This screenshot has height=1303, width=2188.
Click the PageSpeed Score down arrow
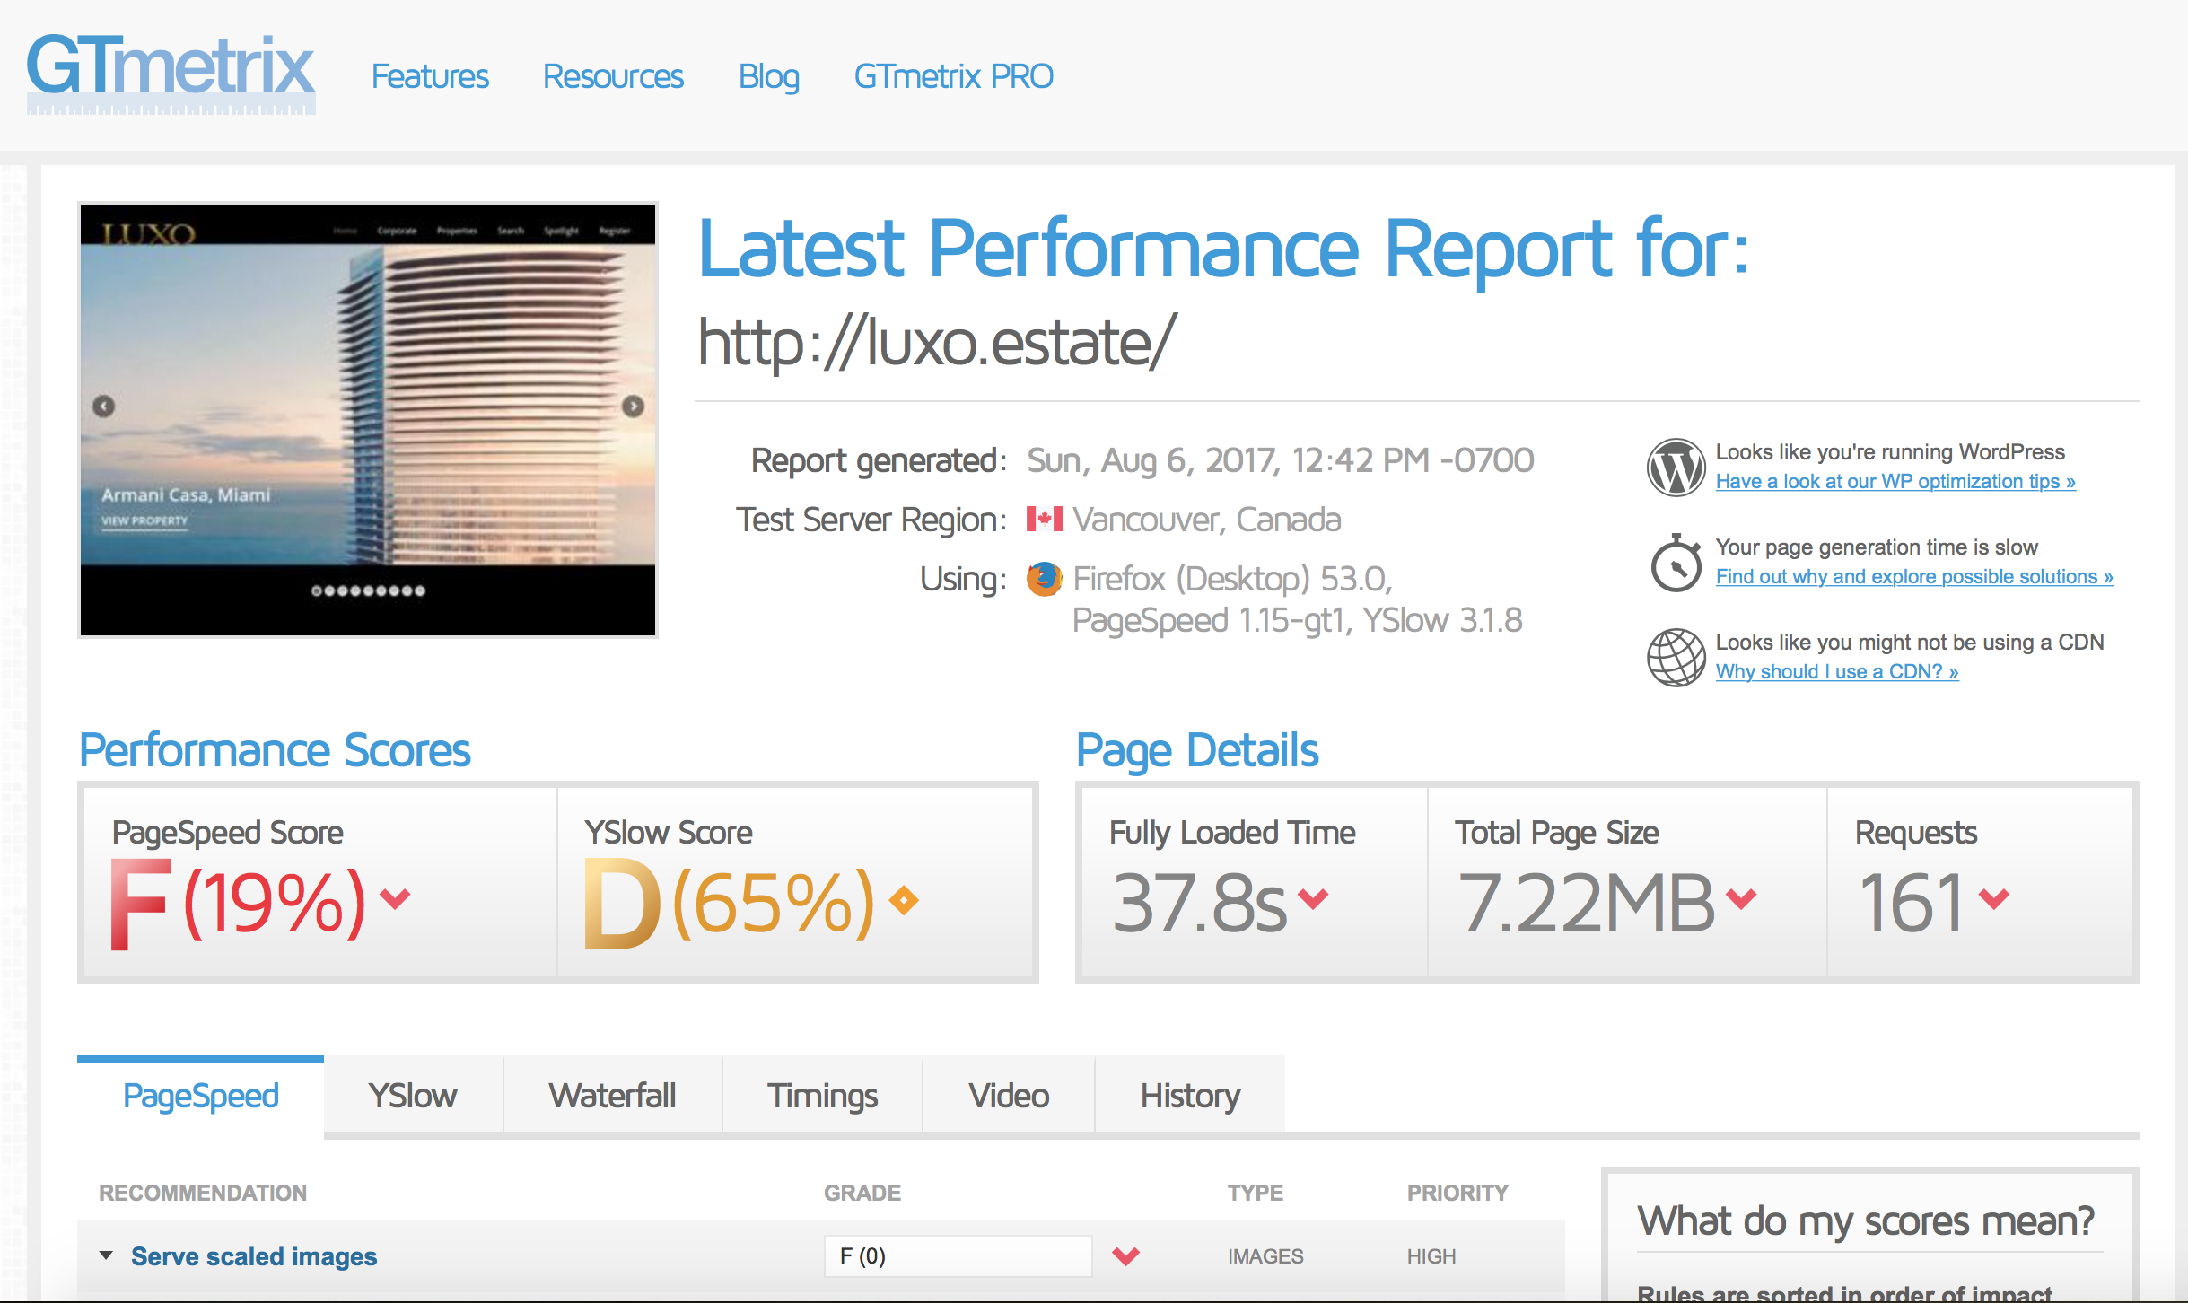point(395,896)
